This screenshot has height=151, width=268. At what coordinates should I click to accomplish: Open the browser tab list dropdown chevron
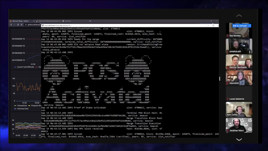tap(201, 21)
